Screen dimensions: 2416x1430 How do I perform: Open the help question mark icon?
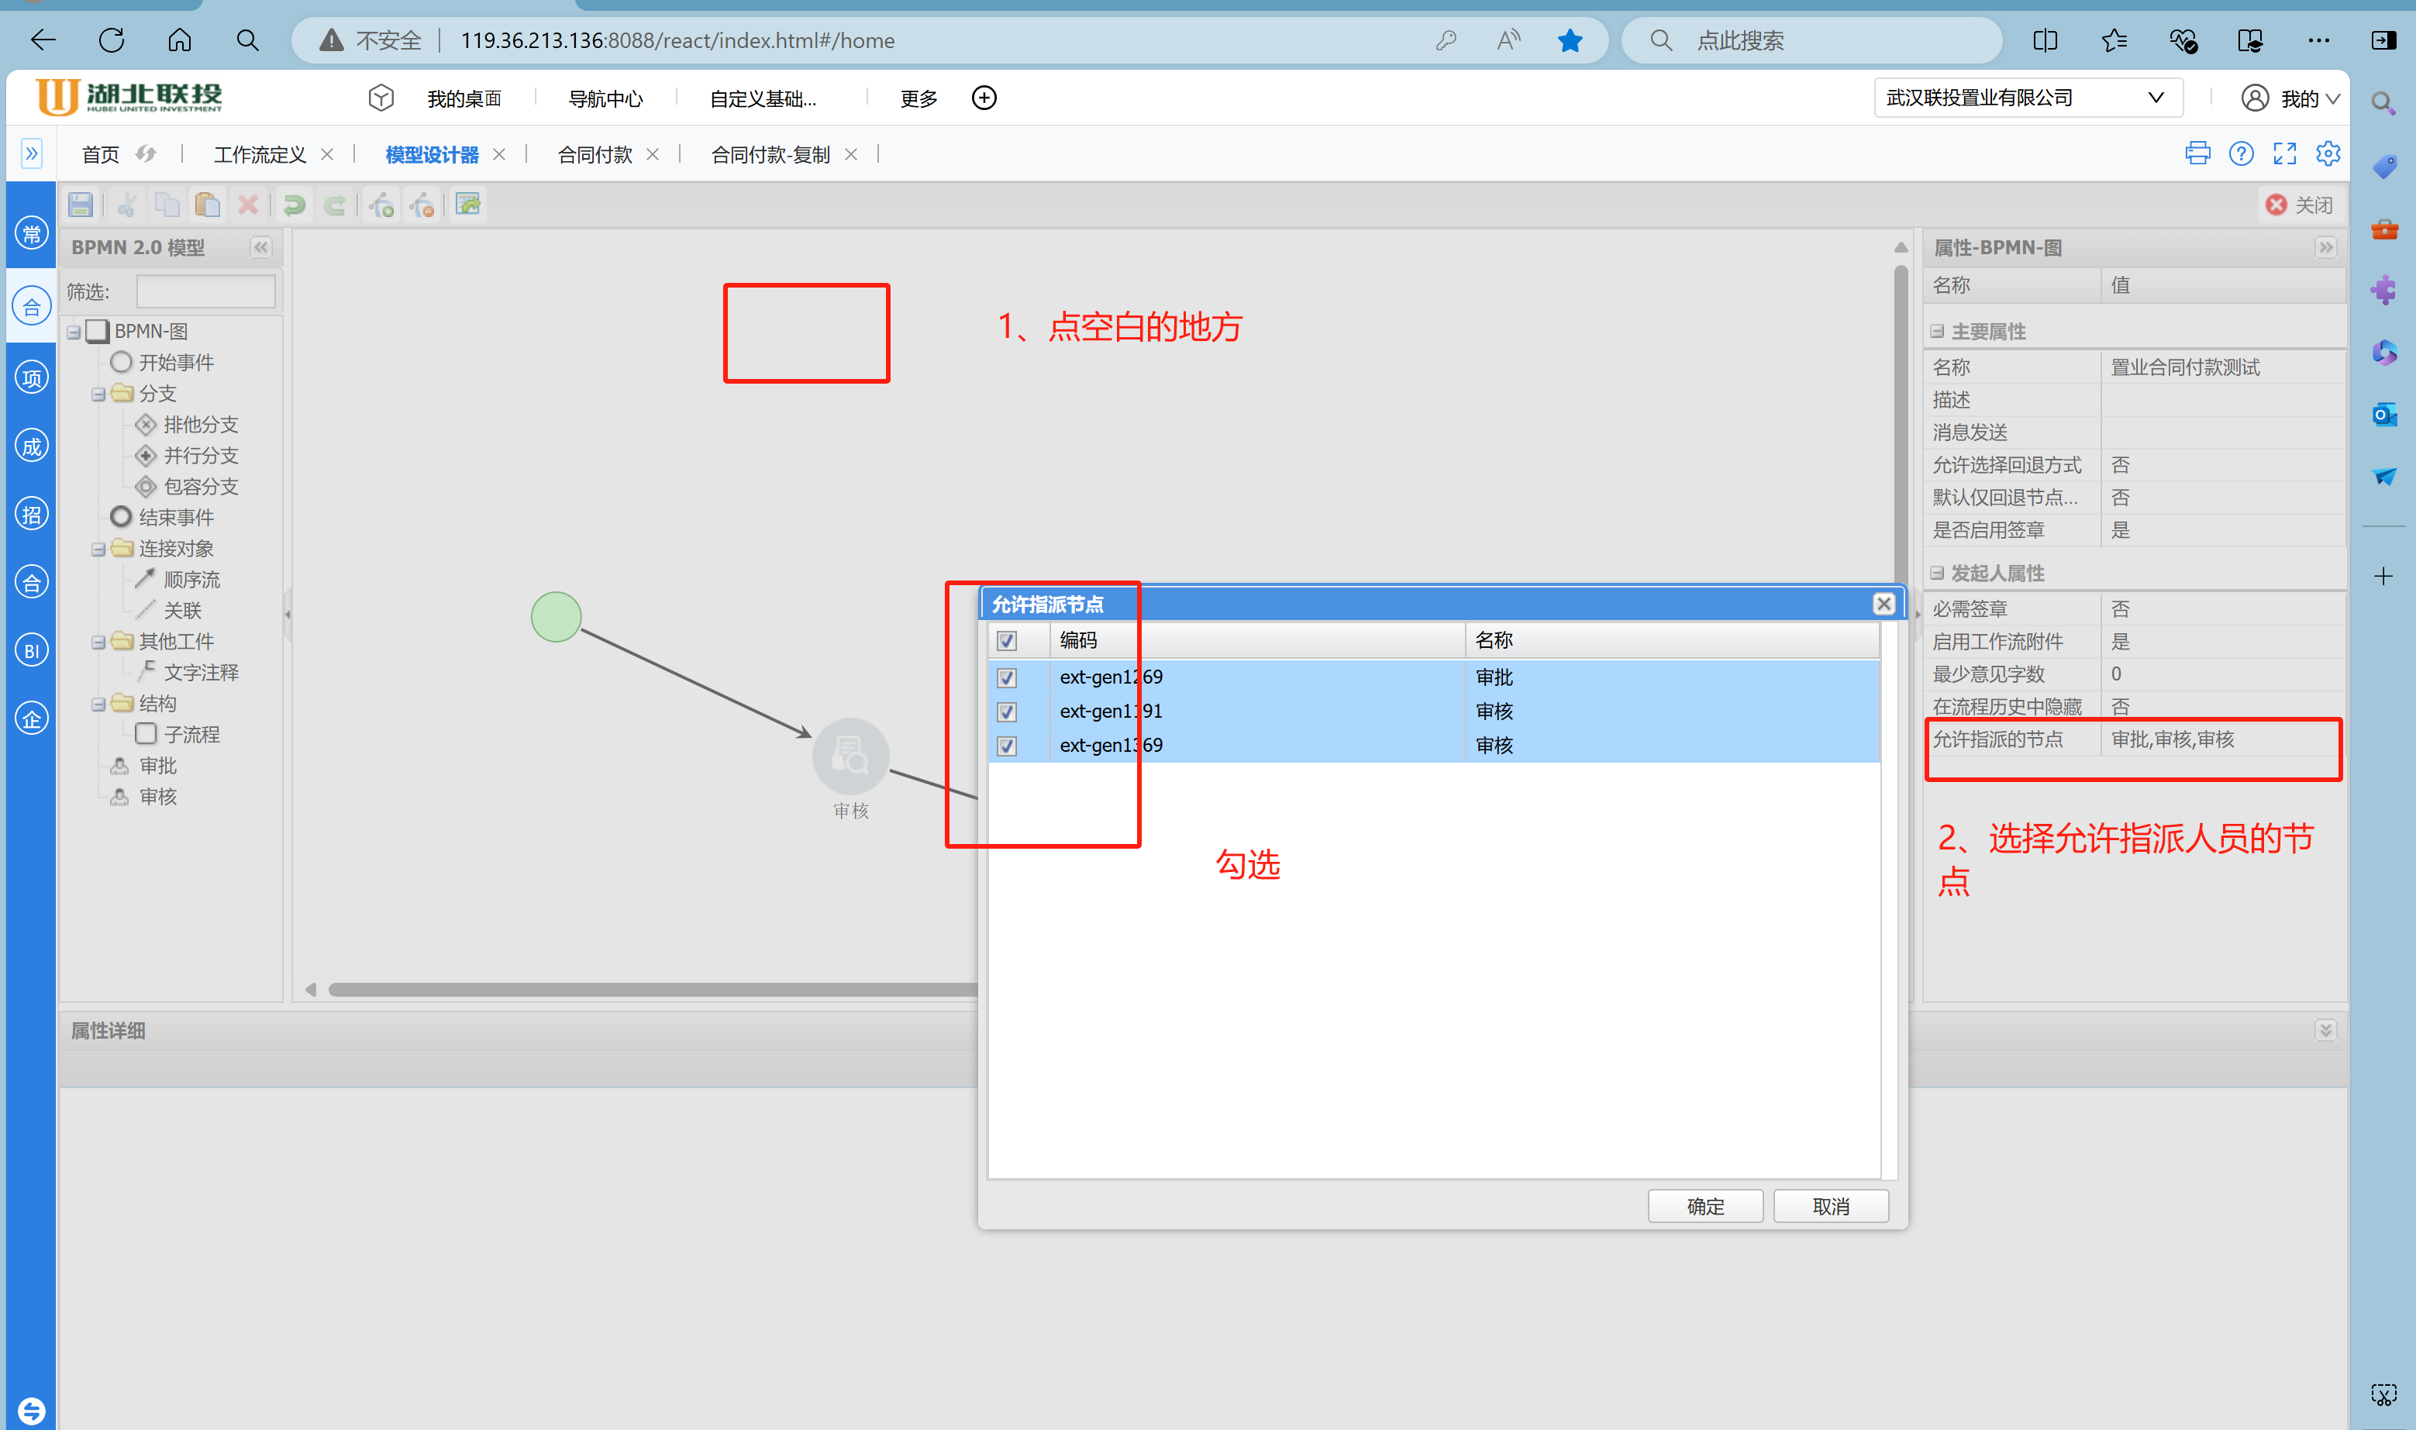coord(2241,153)
